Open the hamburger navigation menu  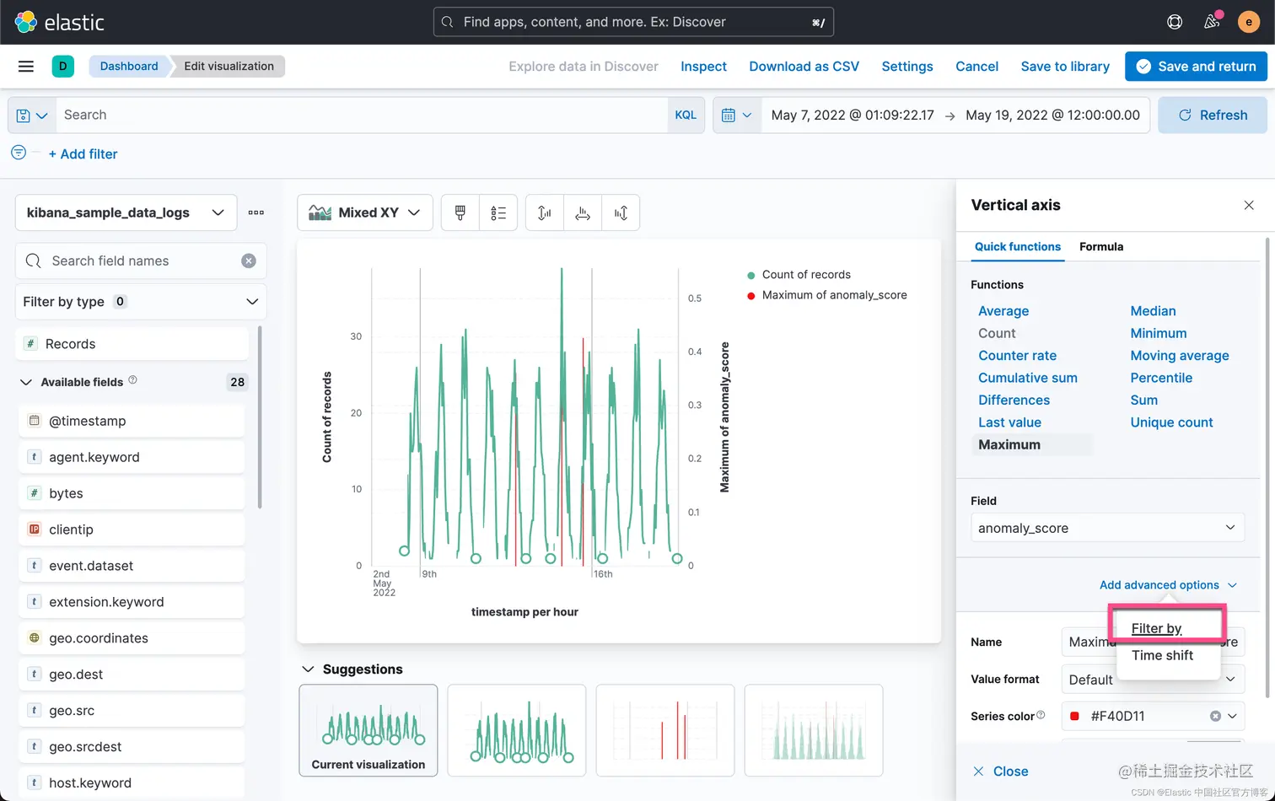(x=26, y=66)
